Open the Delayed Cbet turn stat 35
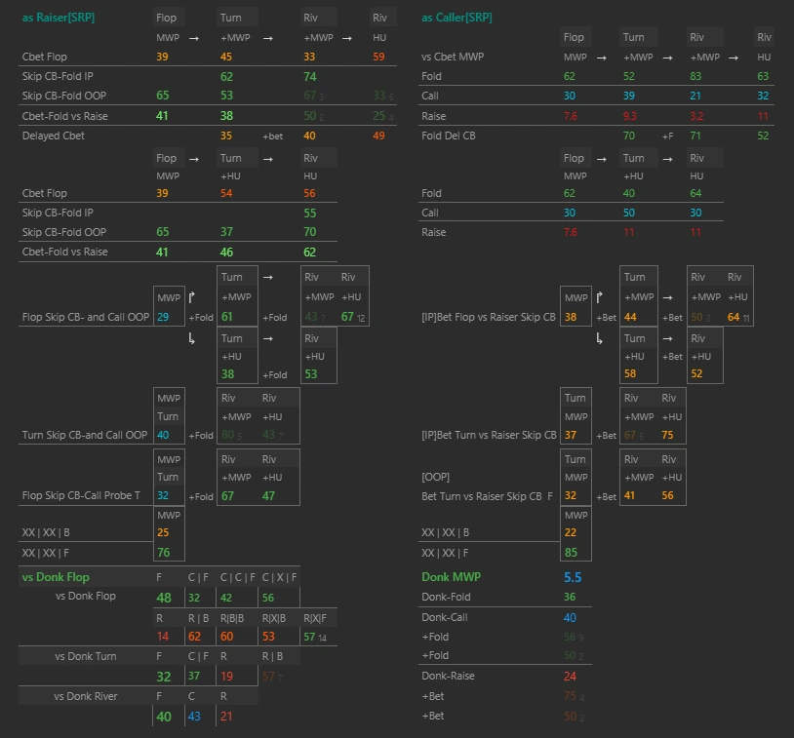Screen dimensions: 794x738 [x=226, y=136]
